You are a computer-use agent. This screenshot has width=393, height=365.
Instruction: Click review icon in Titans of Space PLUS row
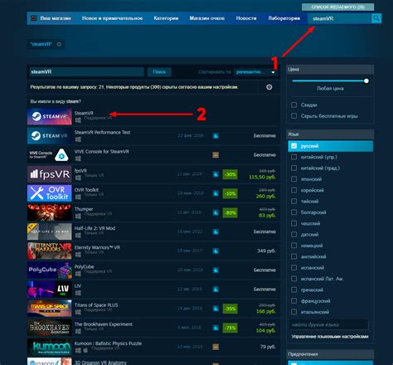(216, 309)
